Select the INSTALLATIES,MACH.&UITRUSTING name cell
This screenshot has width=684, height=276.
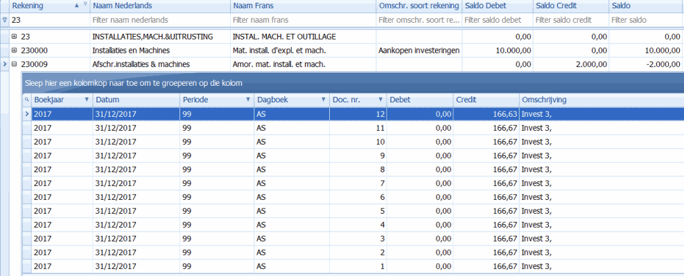click(x=160, y=37)
